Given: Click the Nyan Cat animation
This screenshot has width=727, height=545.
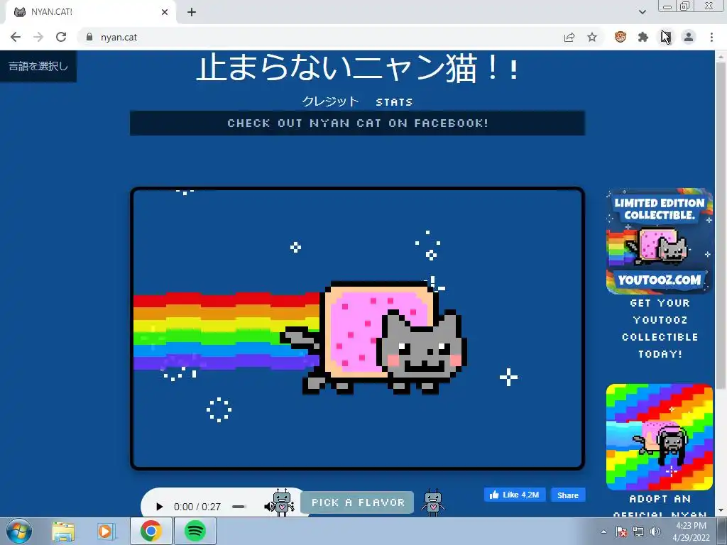Looking at the screenshot, I should (x=358, y=329).
